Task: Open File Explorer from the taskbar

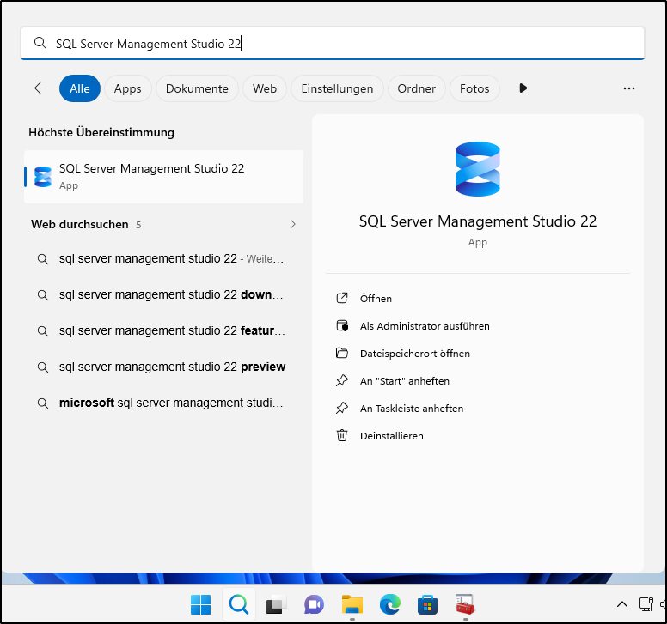Action: click(x=352, y=604)
